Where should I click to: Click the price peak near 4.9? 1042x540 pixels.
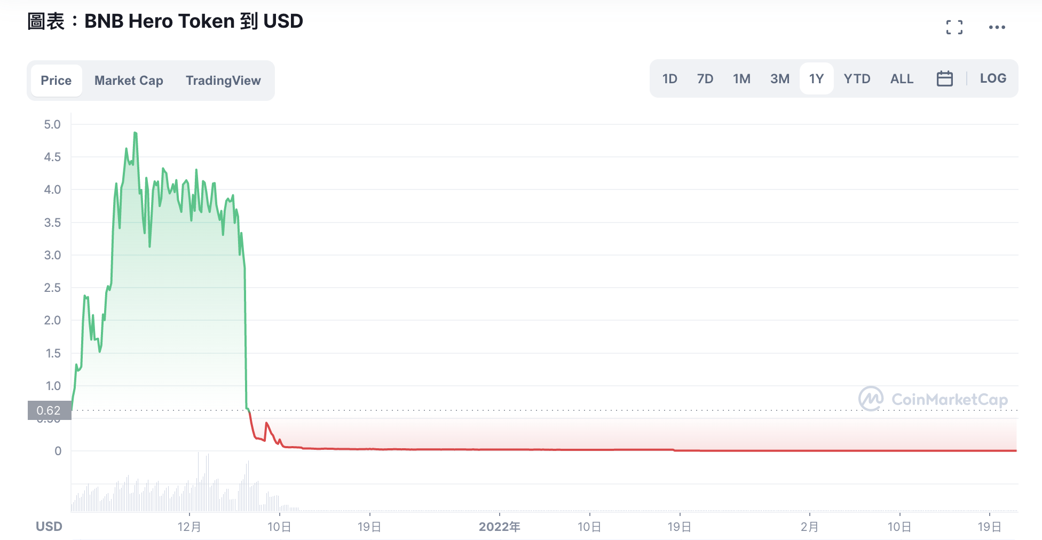pyautogui.click(x=135, y=133)
